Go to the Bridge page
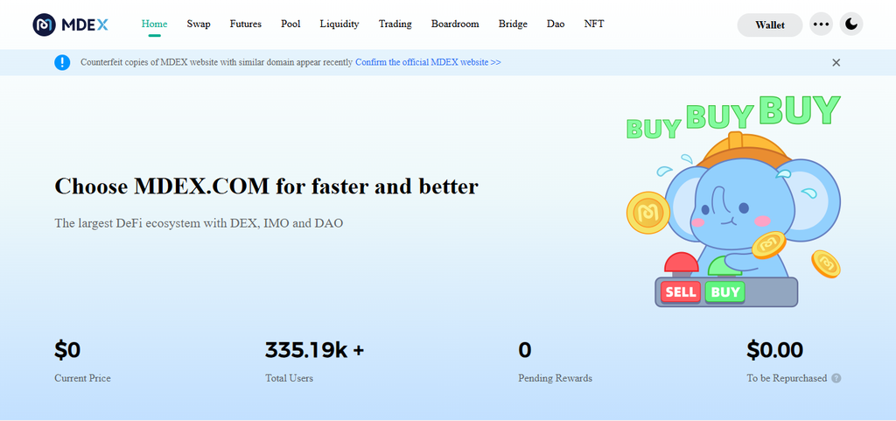The width and height of the screenshot is (896, 421). pos(513,24)
